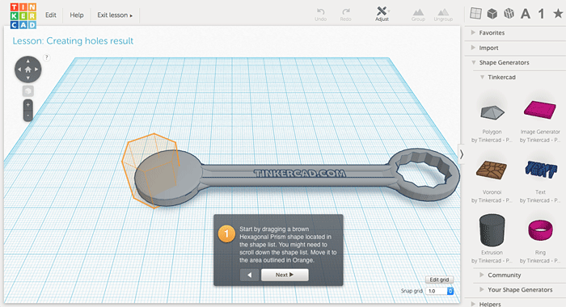Click the Edit grid button
The height and width of the screenshot is (307, 566).
tap(439, 280)
